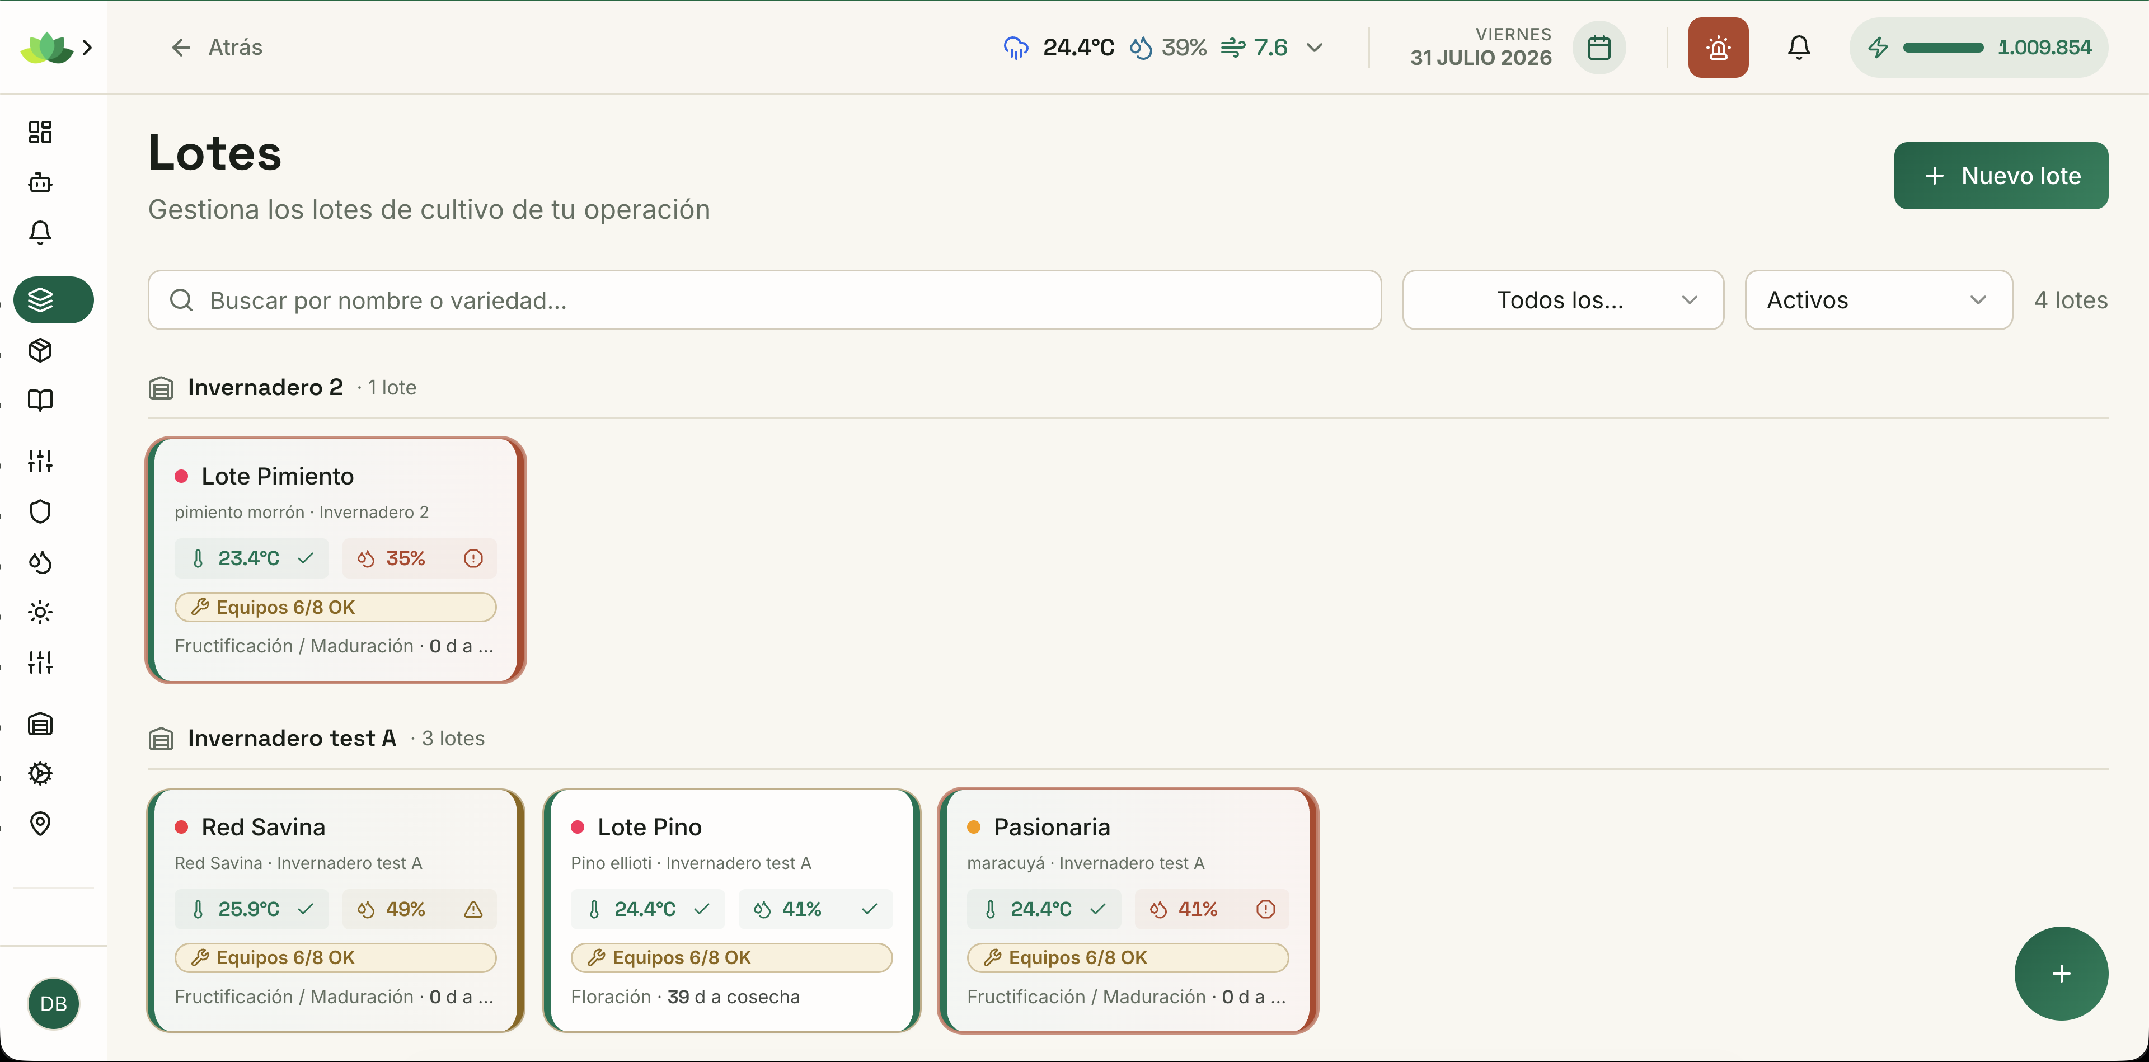This screenshot has width=2149, height=1062.
Task: Open the sun lighting icon in sidebar
Action: coord(40,612)
